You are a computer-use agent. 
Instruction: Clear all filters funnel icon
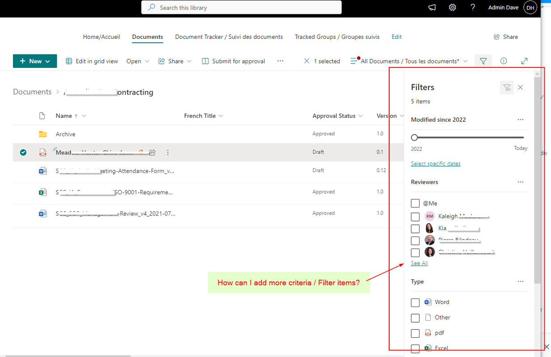(507, 87)
